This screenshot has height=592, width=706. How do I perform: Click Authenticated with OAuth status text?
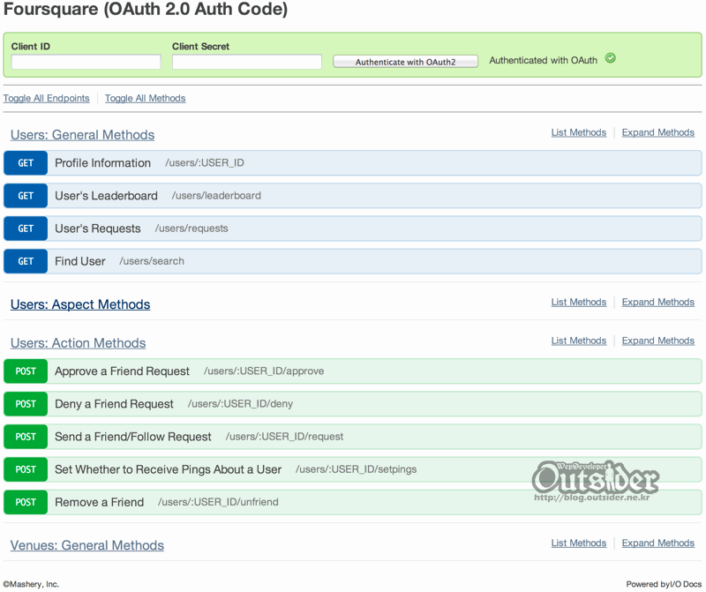(543, 60)
